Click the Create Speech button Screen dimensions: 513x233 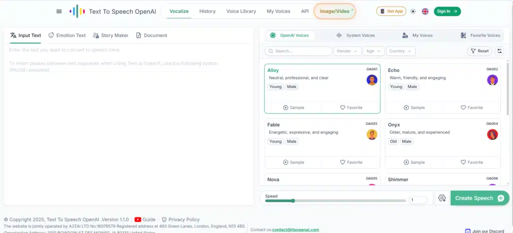pos(479,198)
